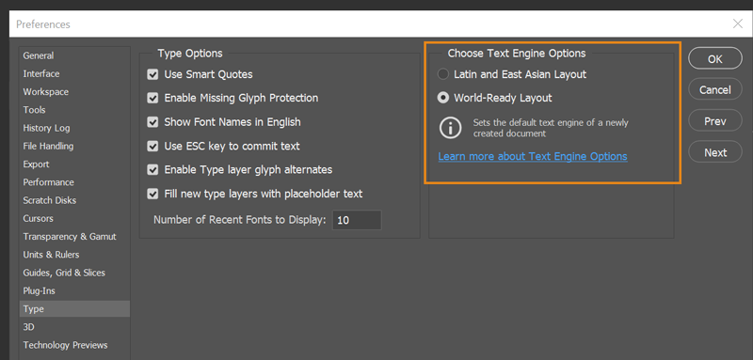Disable Use ESC key to commit text
Screen dimensions: 753x360
(x=152, y=147)
